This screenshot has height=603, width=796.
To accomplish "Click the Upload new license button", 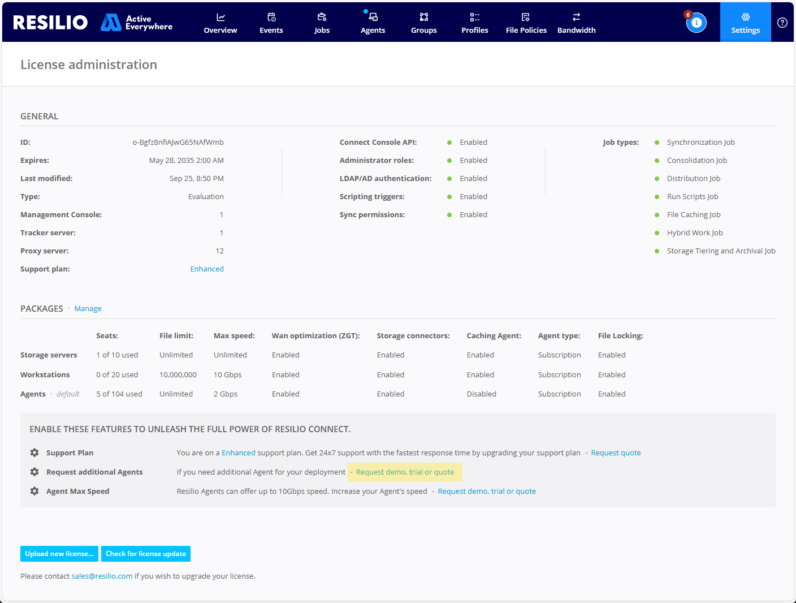I will (59, 554).
